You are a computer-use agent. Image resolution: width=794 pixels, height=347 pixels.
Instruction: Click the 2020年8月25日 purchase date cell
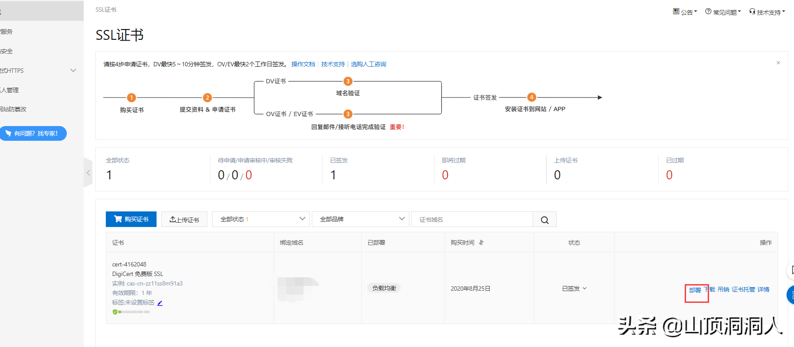(x=471, y=289)
